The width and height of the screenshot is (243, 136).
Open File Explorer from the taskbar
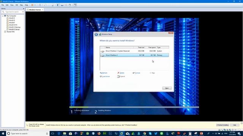65,133
